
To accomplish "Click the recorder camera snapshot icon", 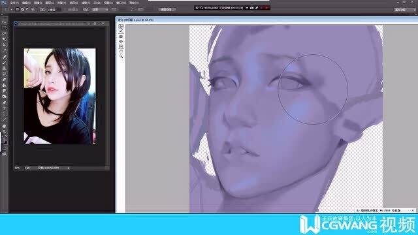I will (x=251, y=8).
